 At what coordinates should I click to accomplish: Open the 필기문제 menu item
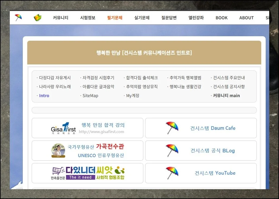pos(115,18)
